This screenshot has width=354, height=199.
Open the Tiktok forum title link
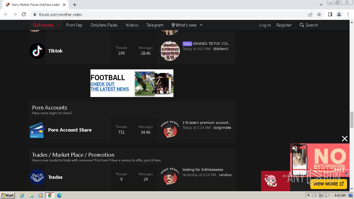pyautogui.click(x=55, y=51)
